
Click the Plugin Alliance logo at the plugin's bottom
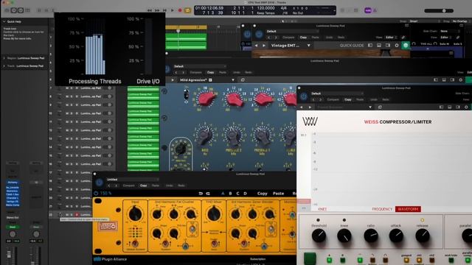[110, 259]
